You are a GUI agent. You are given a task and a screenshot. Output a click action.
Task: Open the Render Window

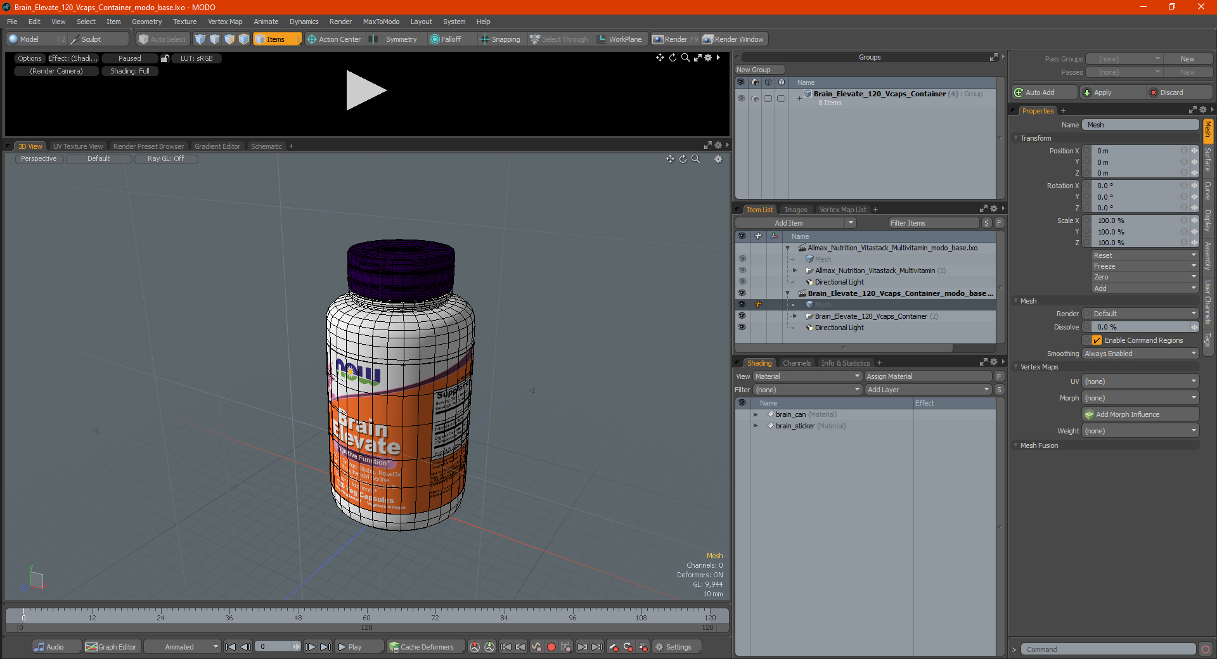(733, 39)
